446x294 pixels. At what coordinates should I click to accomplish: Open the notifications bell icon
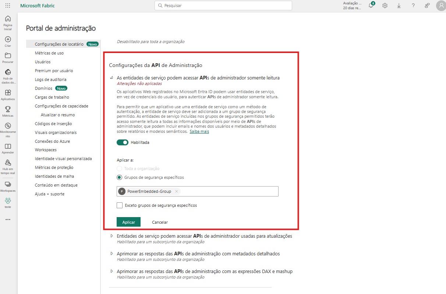tap(371, 6)
